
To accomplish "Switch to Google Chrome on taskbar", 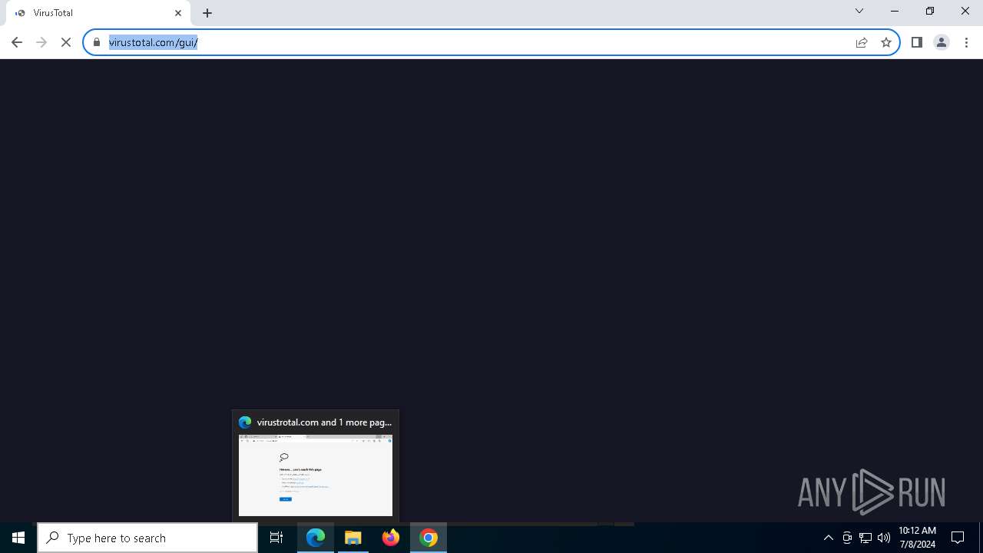I will [429, 538].
